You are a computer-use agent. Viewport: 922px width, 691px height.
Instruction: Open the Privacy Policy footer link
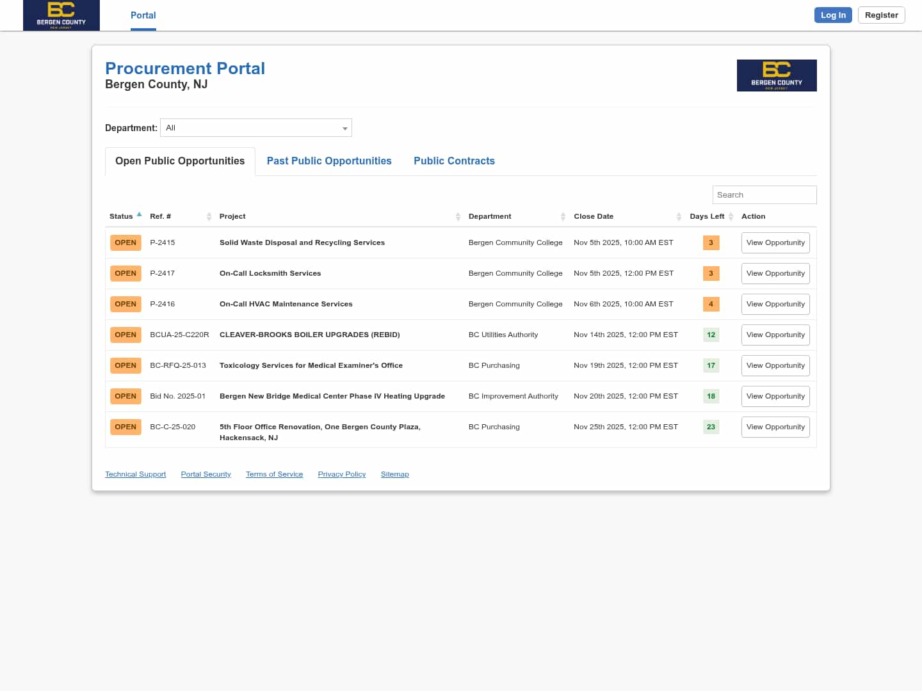point(341,474)
